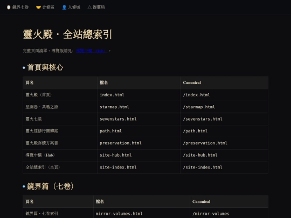
Task: Select the /sevenstars.html canonical cell
Action: 224,119
